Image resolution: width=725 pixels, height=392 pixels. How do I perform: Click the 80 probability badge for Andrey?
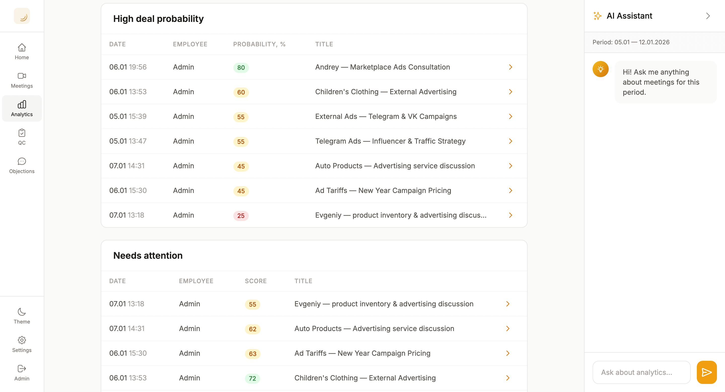(x=241, y=68)
